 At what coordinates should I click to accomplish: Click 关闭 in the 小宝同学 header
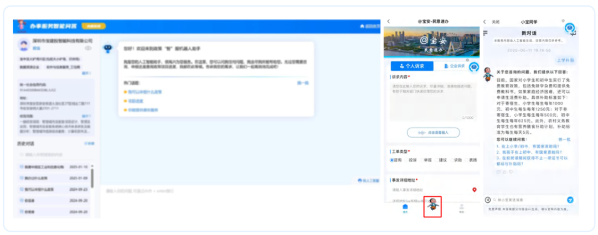pos(496,22)
